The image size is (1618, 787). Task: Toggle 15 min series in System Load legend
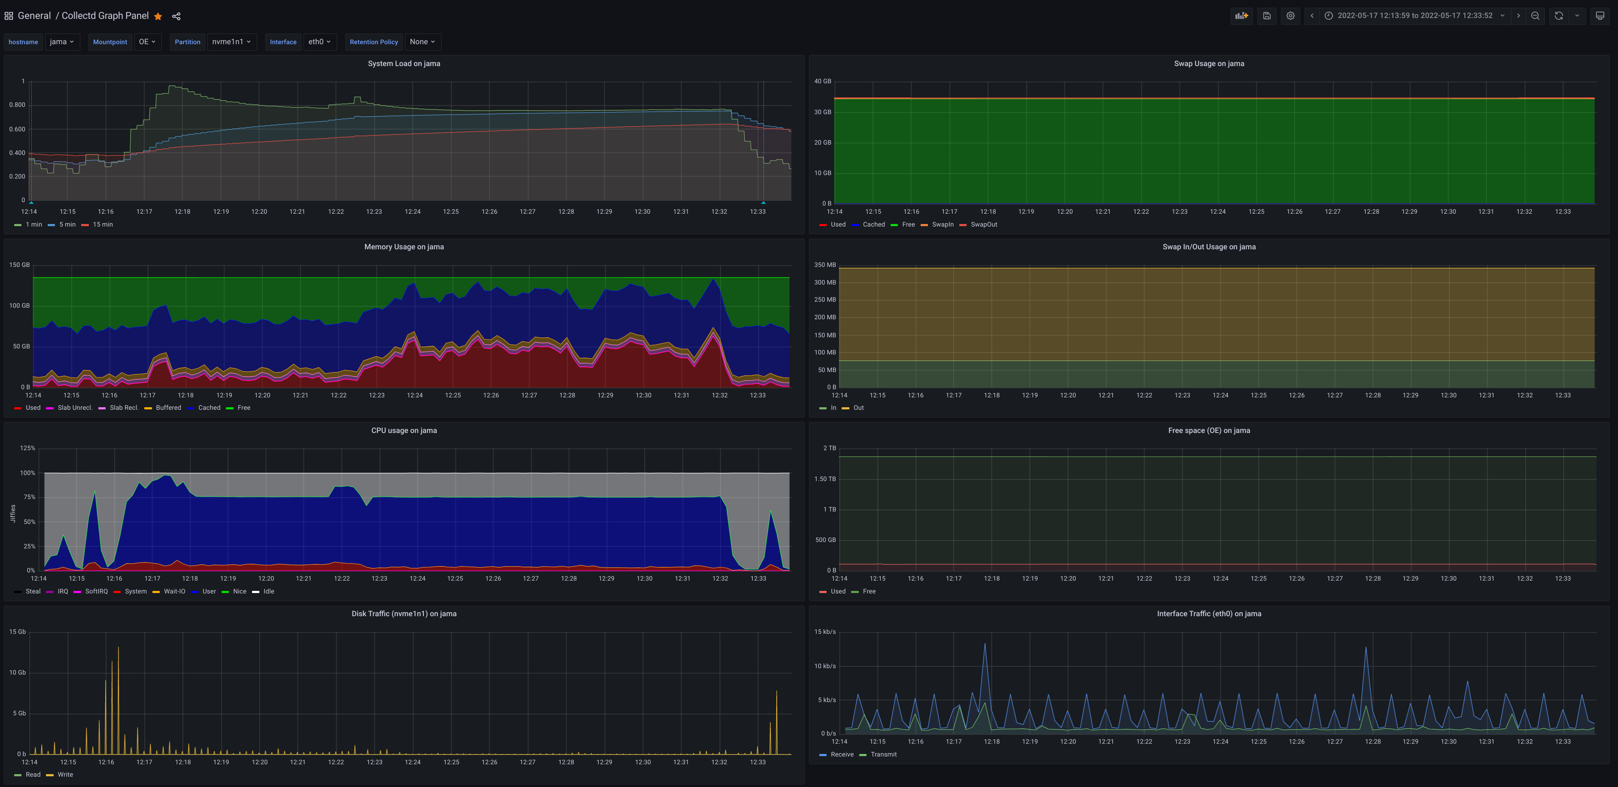(x=103, y=225)
